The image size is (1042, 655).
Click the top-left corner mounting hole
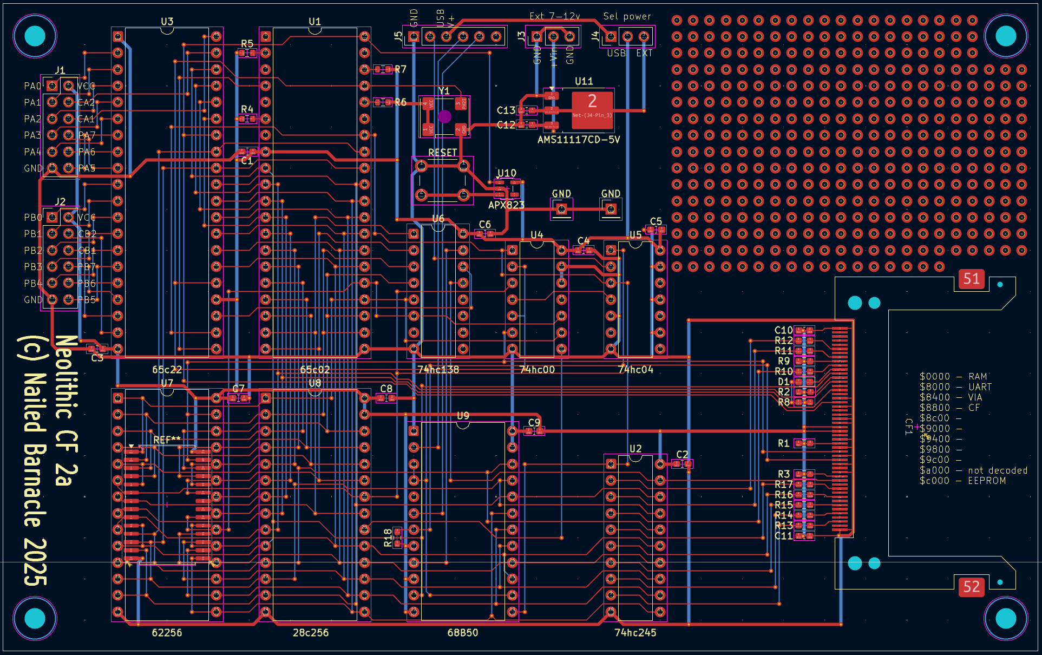click(x=35, y=36)
